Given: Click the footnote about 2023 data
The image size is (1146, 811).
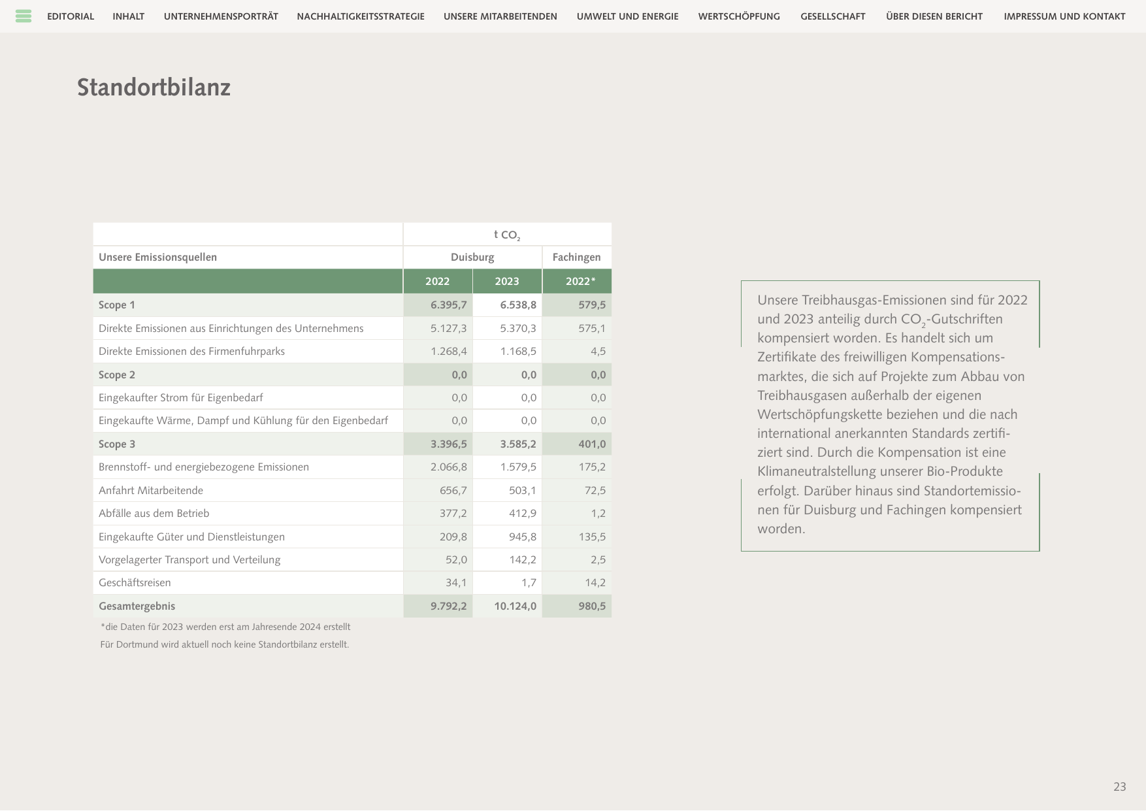Looking at the screenshot, I should click(x=225, y=627).
